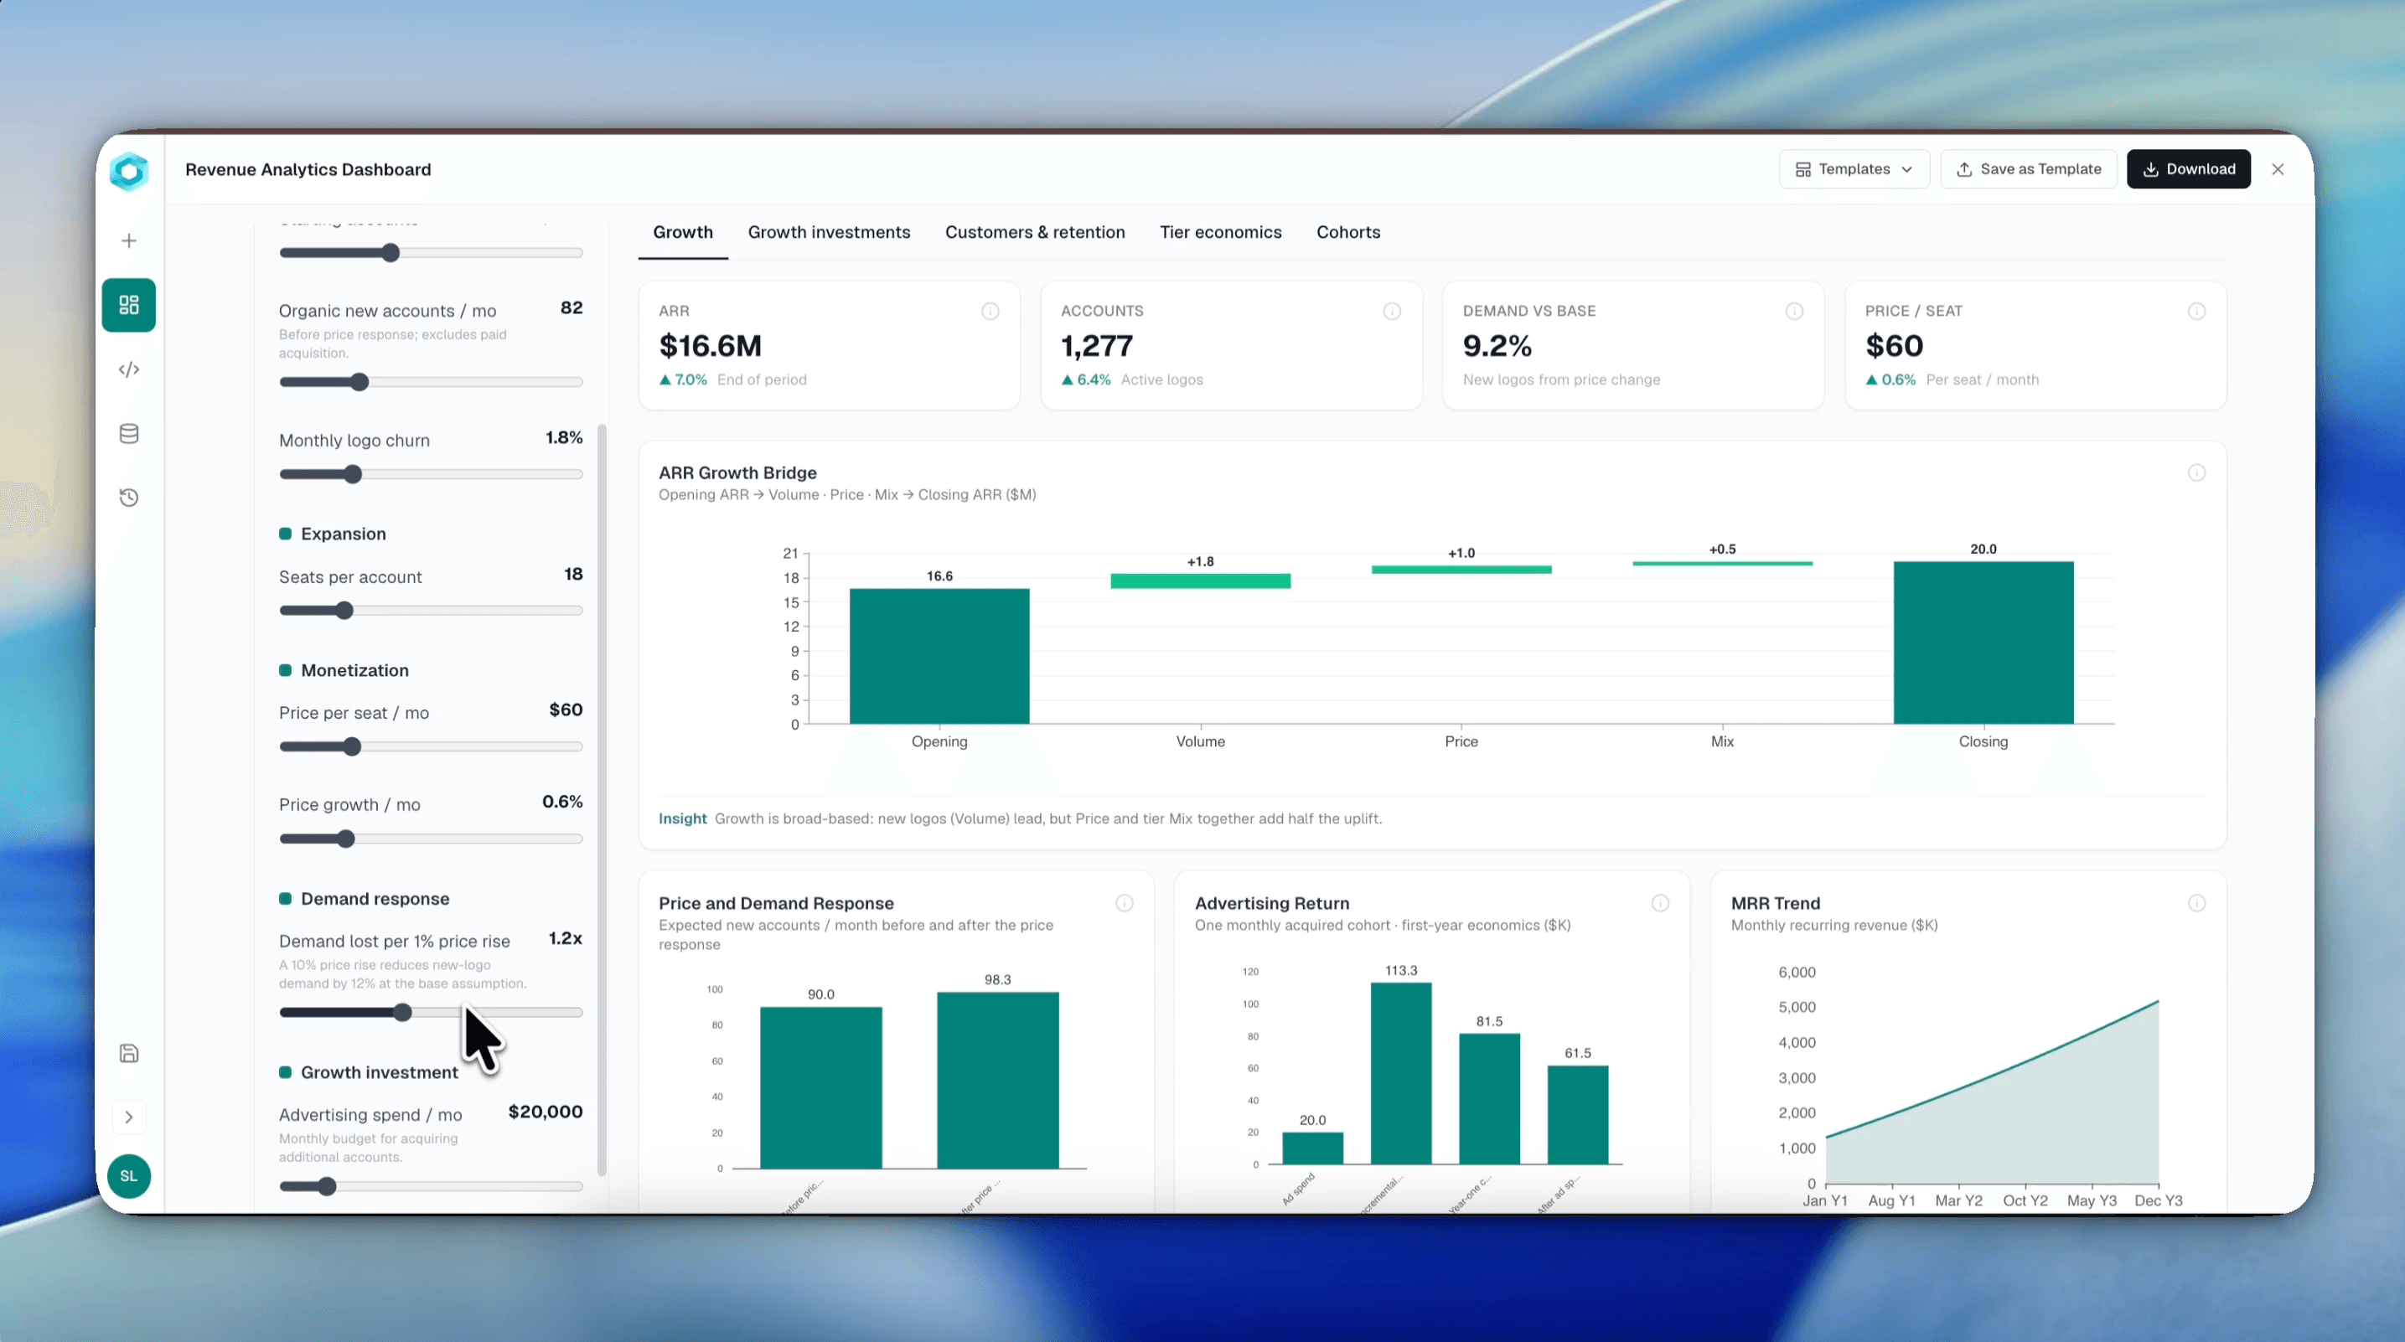Click the $20,000 advertising spend value
The image size is (2405, 1342).
(546, 1112)
